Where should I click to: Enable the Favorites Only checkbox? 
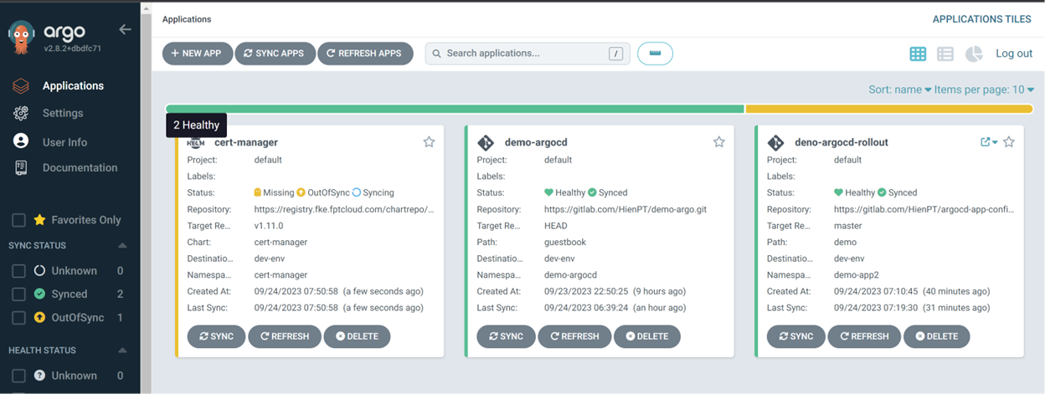(x=18, y=220)
